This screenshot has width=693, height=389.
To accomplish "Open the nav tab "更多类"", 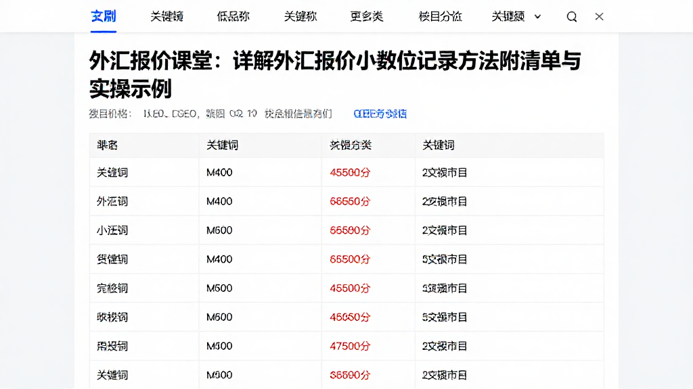I will coord(366,16).
